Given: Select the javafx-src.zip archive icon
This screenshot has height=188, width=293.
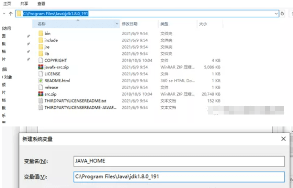Looking at the screenshot, I should point(41,67).
